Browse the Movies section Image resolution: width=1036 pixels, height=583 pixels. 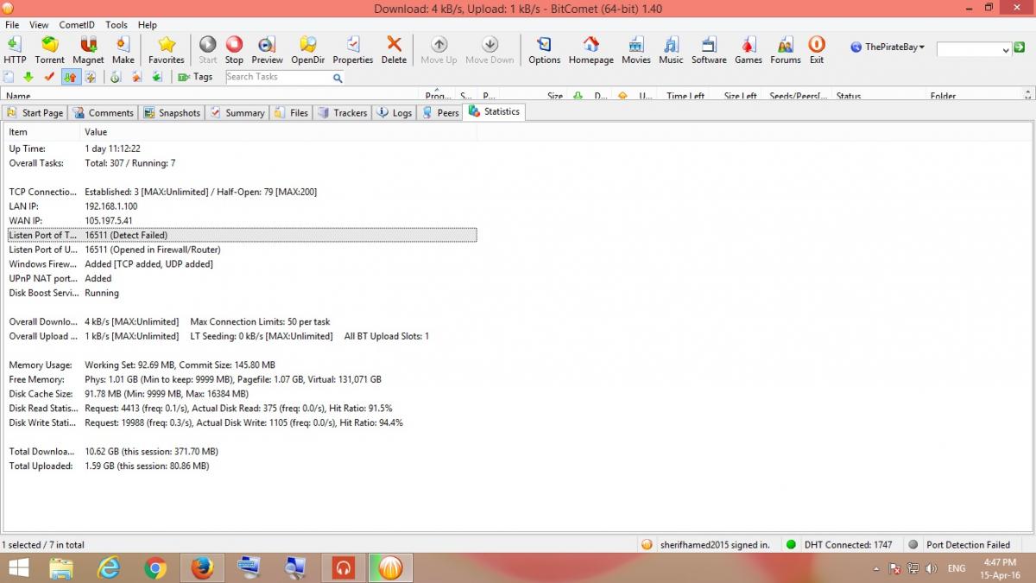[636, 50]
